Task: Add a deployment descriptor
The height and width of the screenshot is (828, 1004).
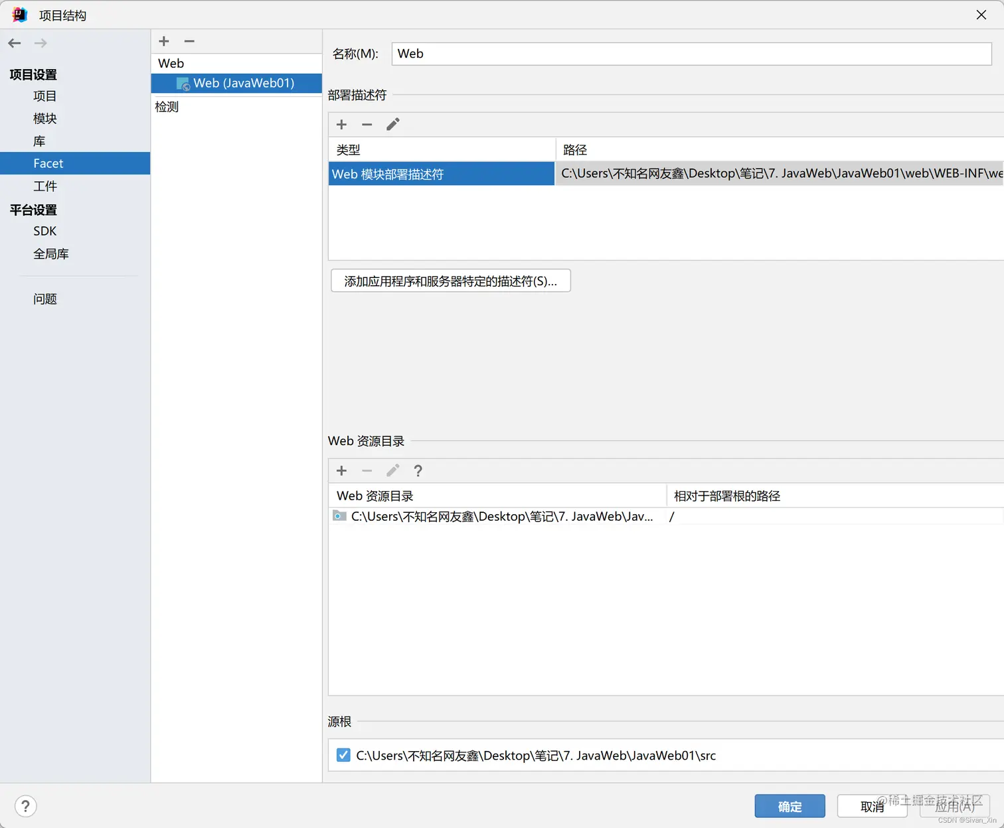Action: pos(341,125)
